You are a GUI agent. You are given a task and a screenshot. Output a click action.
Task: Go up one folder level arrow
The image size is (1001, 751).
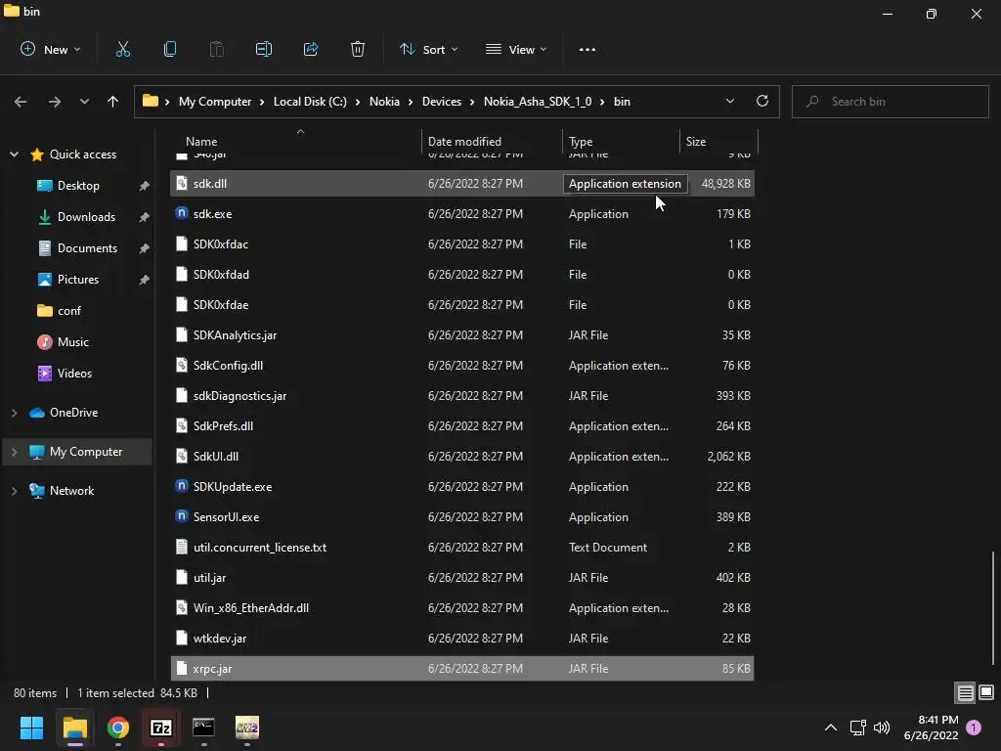tap(113, 102)
